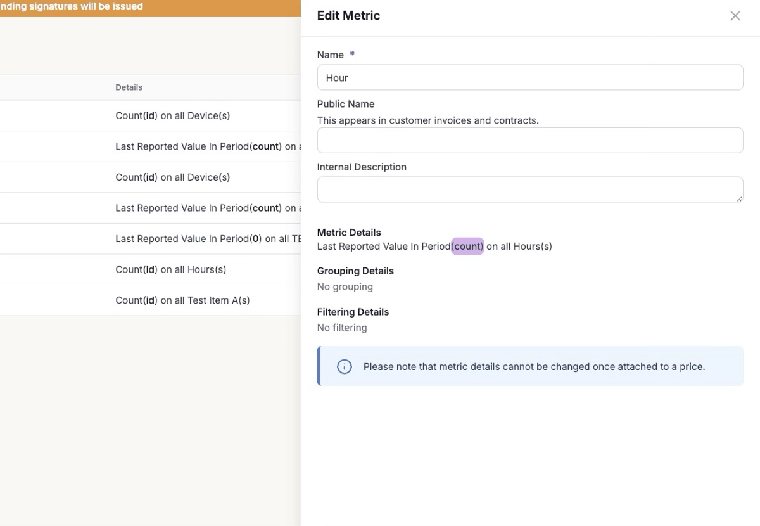The image size is (760, 526).
Task: Select the Internal Description text area
Action: (529, 189)
